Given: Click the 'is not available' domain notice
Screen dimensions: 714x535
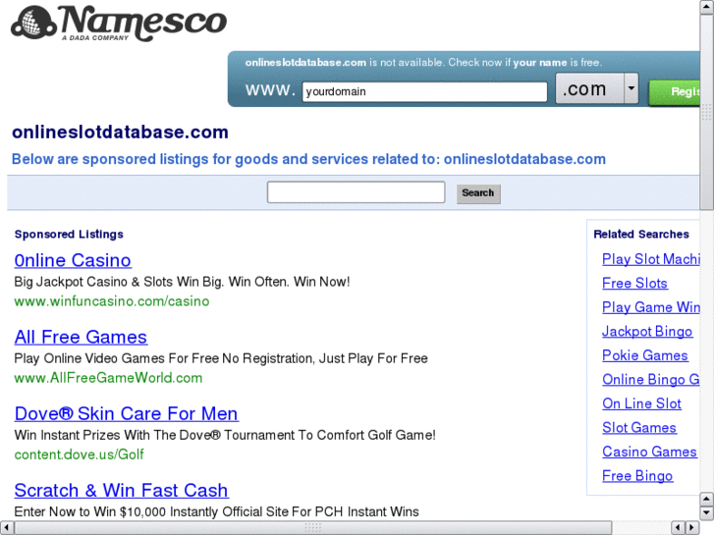Looking at the screenshot, I should coord(423,63).
